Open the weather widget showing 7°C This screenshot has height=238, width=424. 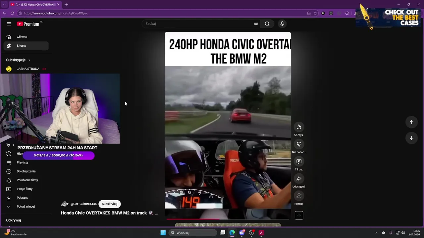(x=16, y=233)
